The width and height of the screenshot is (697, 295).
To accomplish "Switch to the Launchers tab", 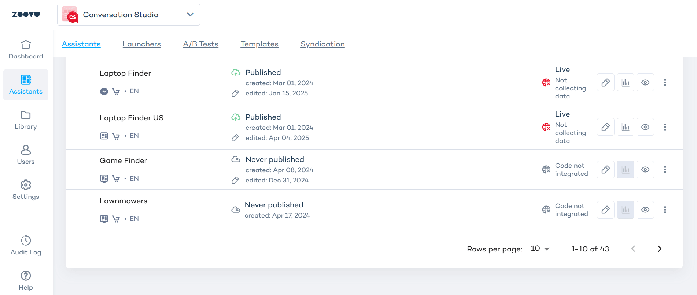I will tap(141, 44).
